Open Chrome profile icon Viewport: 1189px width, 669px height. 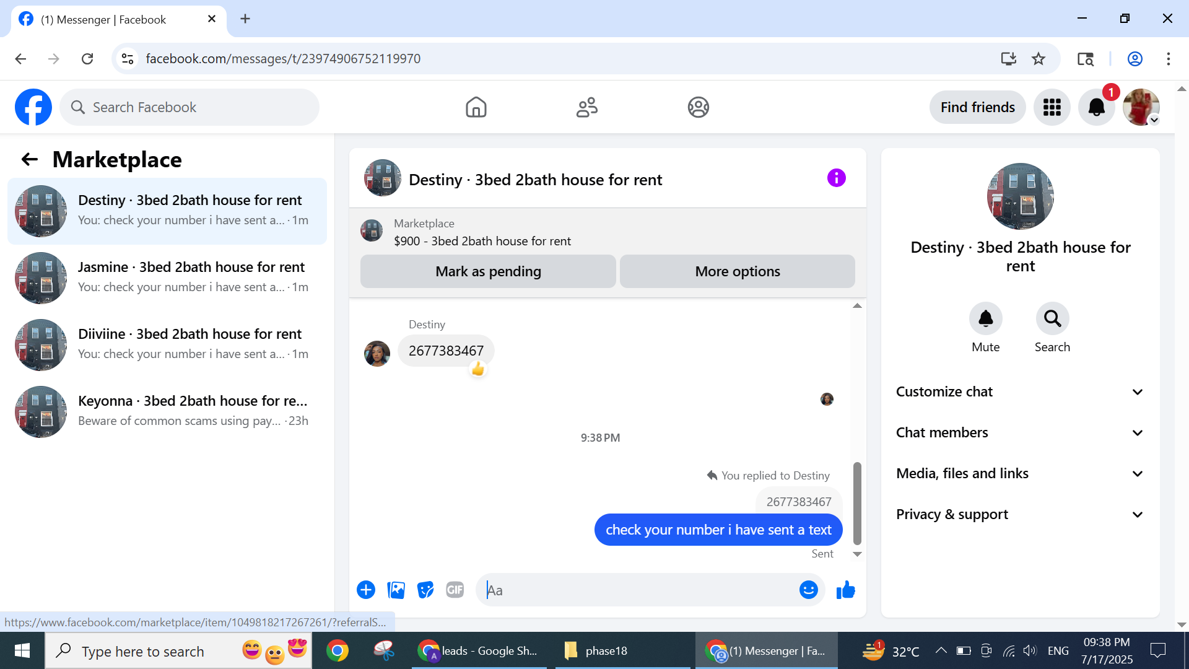tap(1135, 59)
